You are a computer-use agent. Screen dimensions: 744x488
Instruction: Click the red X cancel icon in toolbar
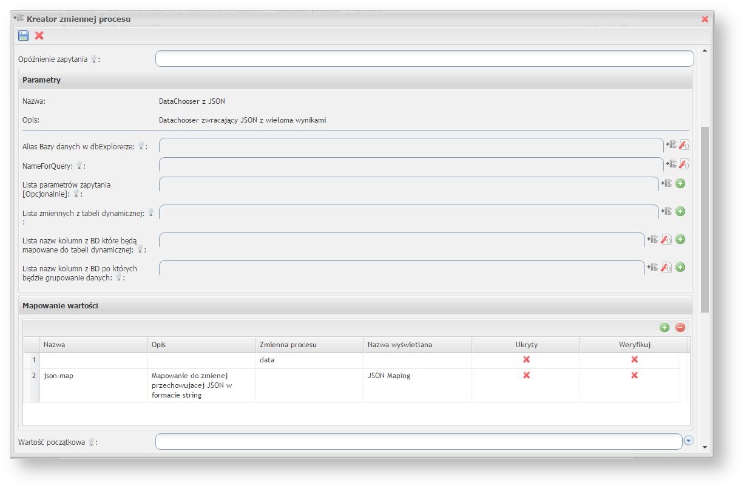click(39, 36)
